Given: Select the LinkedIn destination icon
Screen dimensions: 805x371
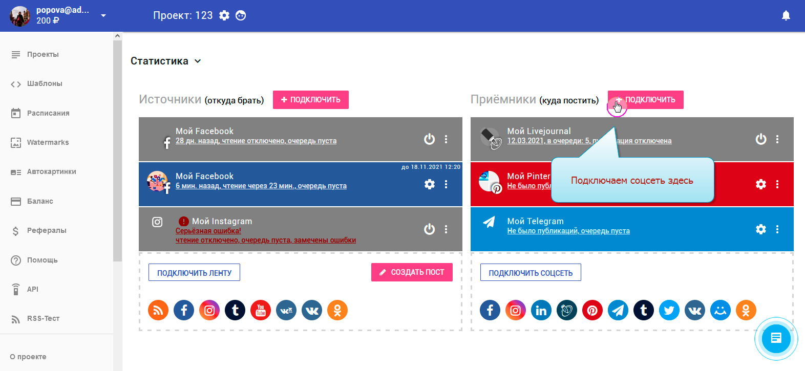Looking at the screenshot, I should [541, 310].
